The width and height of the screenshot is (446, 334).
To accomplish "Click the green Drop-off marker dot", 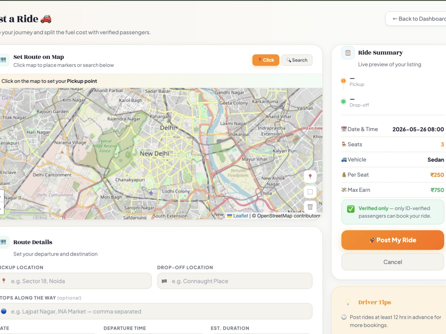I will pos(343,102).
